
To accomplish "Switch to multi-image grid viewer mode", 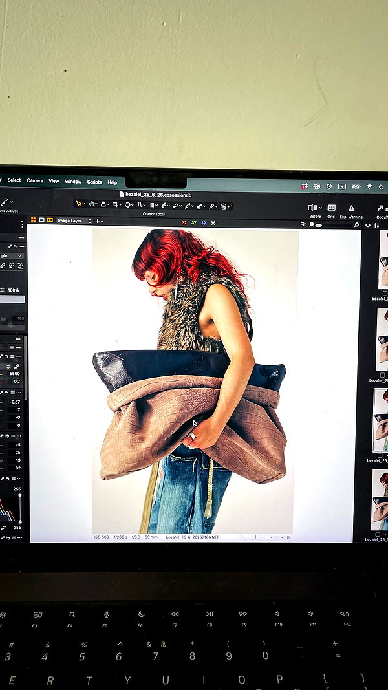I will click(x=34, y=220).
